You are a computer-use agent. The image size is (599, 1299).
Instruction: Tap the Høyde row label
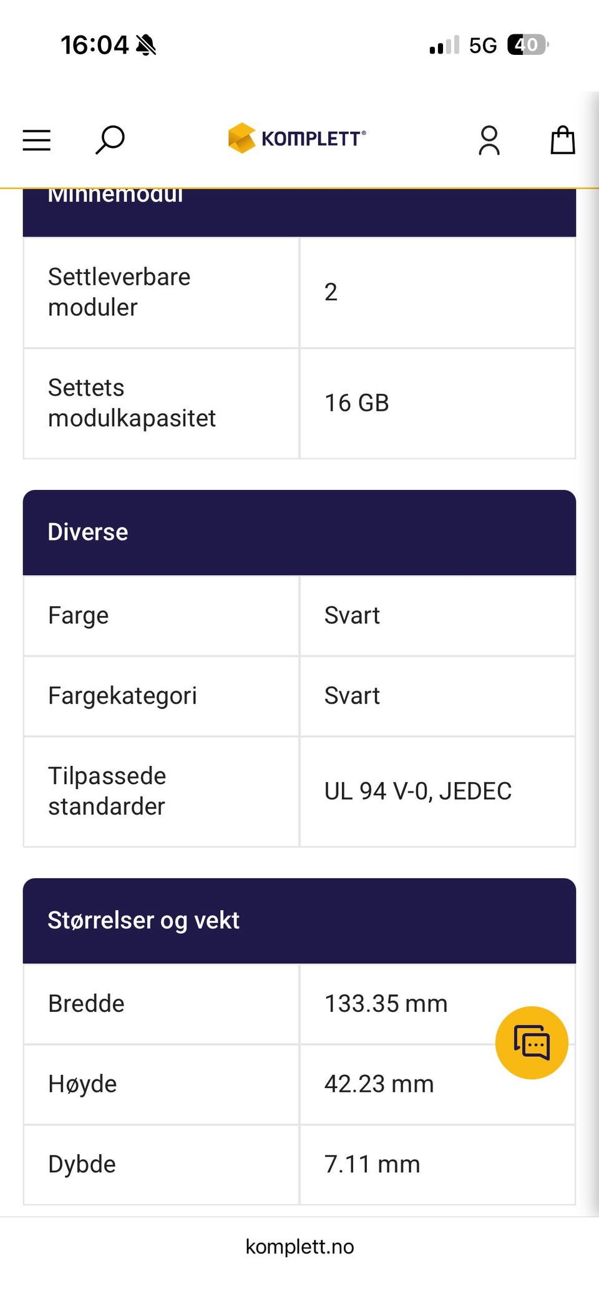click(82, 1084)
